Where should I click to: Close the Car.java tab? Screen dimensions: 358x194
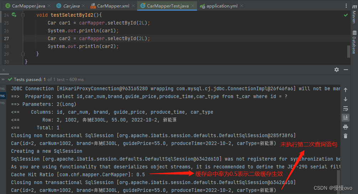coord(83,6)
